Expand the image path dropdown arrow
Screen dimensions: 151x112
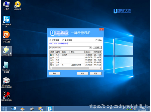[90, 48]
